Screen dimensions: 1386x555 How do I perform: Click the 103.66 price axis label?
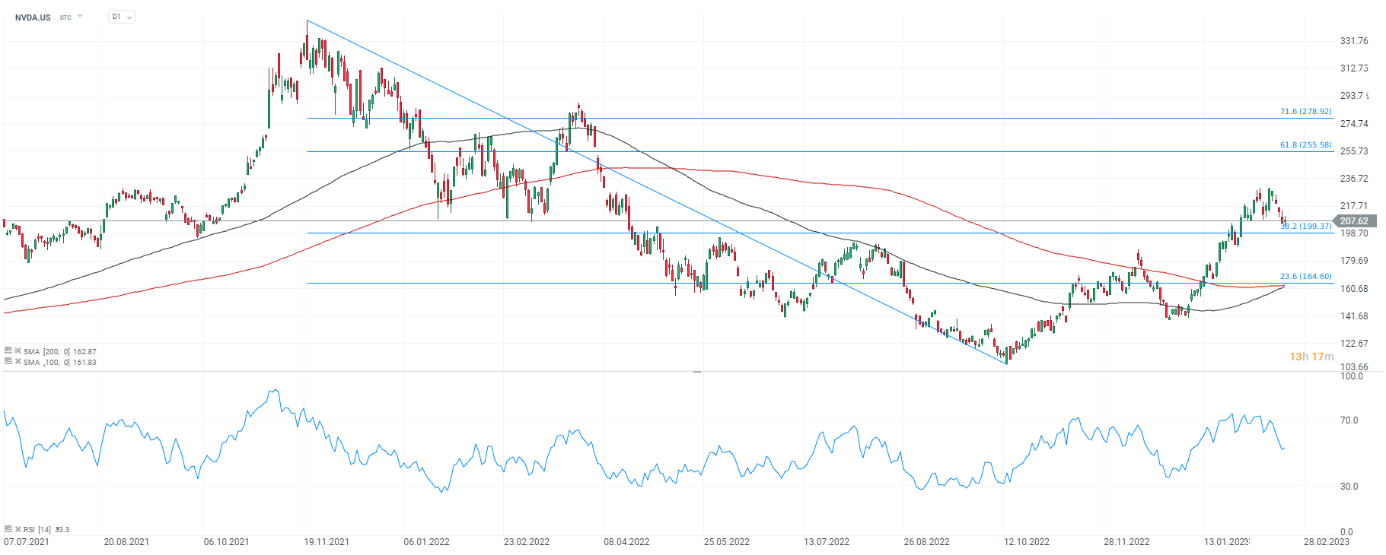click(x=1354, y=366)
